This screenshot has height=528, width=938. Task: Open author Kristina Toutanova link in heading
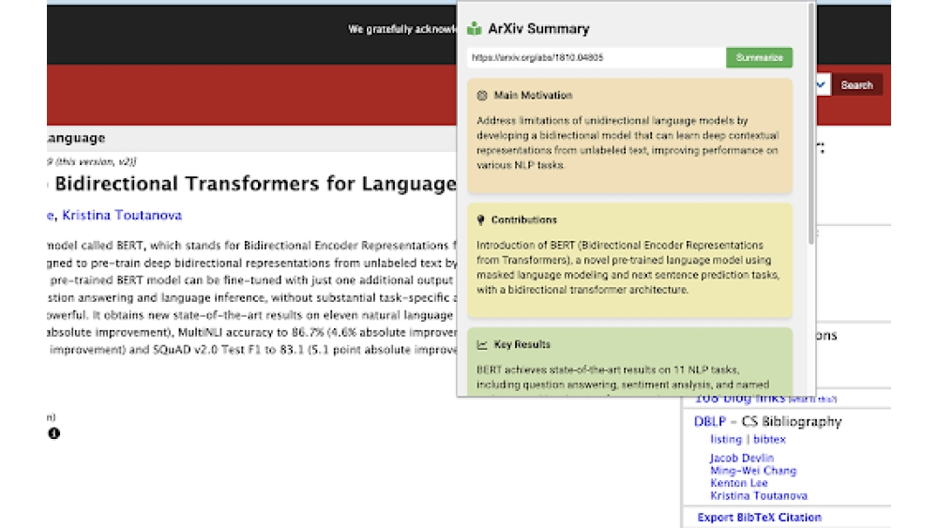[x=122, y=216]
